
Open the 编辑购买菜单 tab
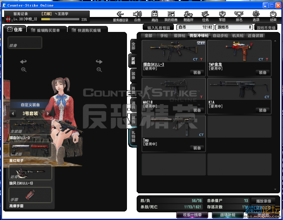(x=46, y=30)
